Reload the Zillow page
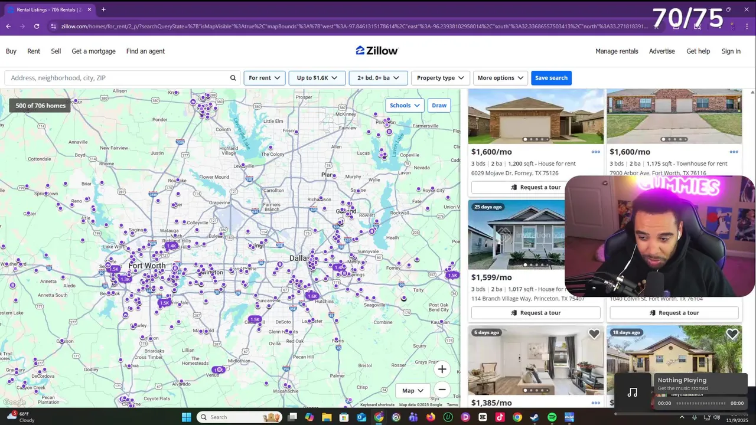 (x=37, y=26)
